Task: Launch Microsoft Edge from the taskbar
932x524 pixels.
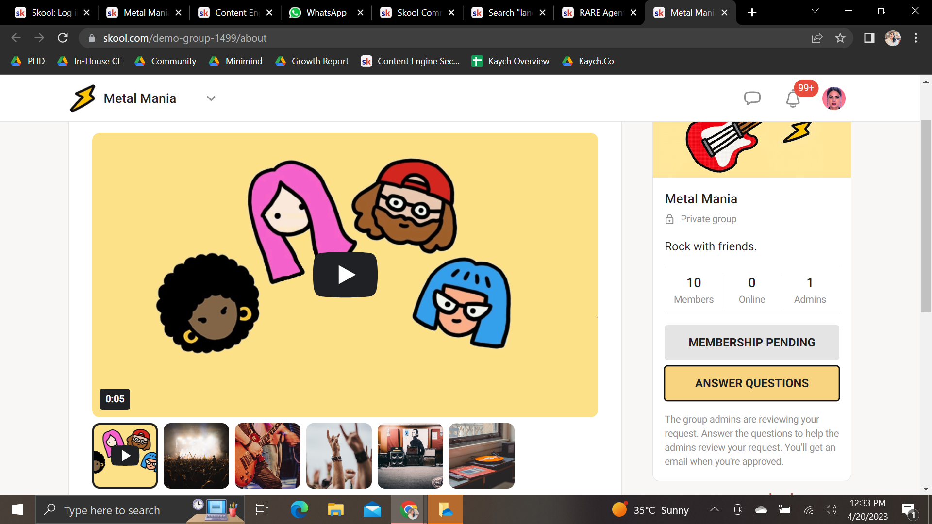Action: pos(299,510)
